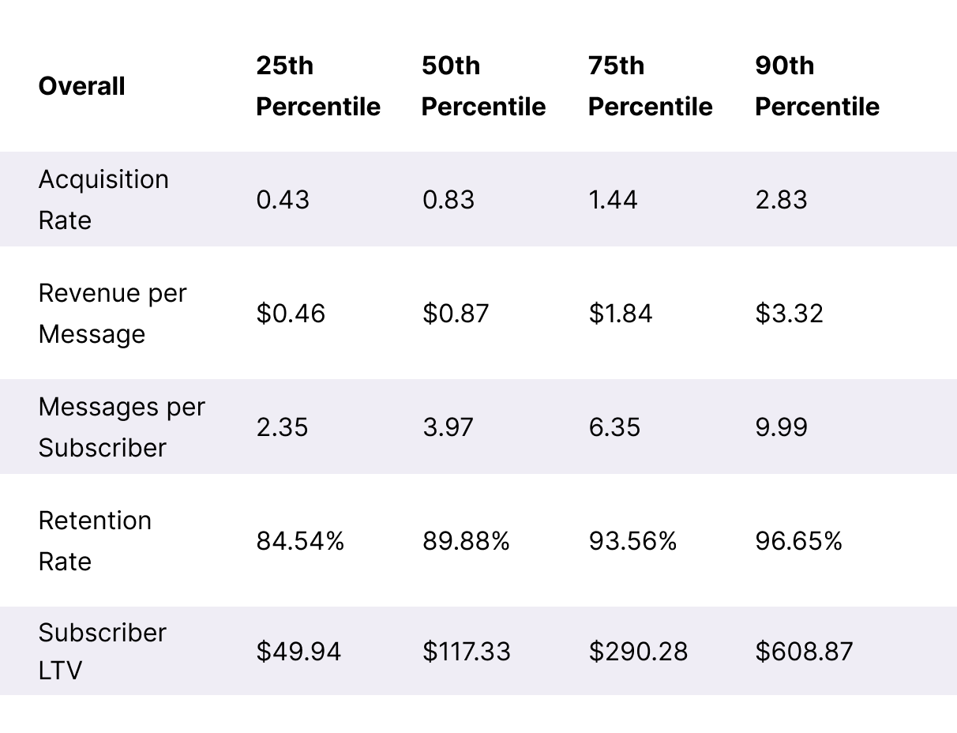Click the Retention Rate row label
957x733 pixels.
pos(95,541)
